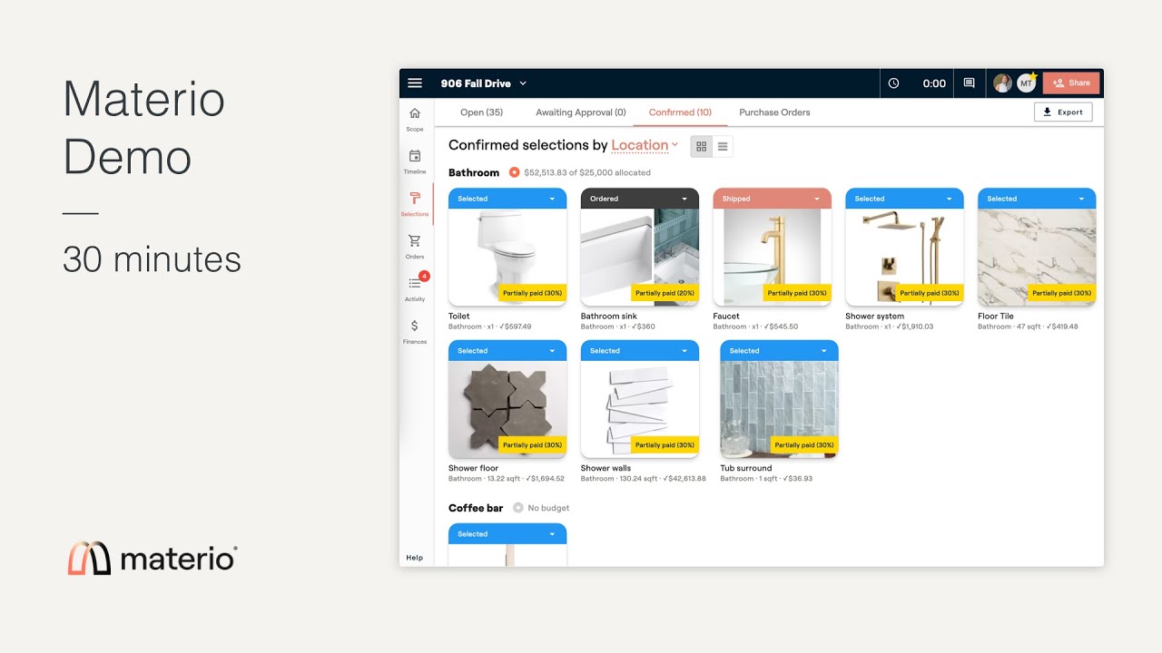Image resolution: width=1162 pixels, height=653 pixels.
Task: Switch to the Open (35) tab
Action: (x=481, y=112)
